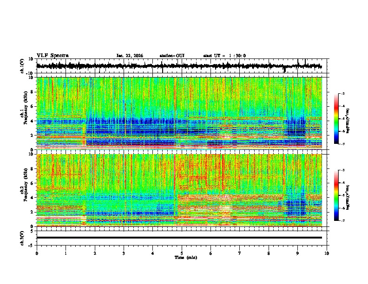This screenshot has width=368, height=284.
Task: Click the ch.1 colorbar units label
Action: [x=348, y=121]
